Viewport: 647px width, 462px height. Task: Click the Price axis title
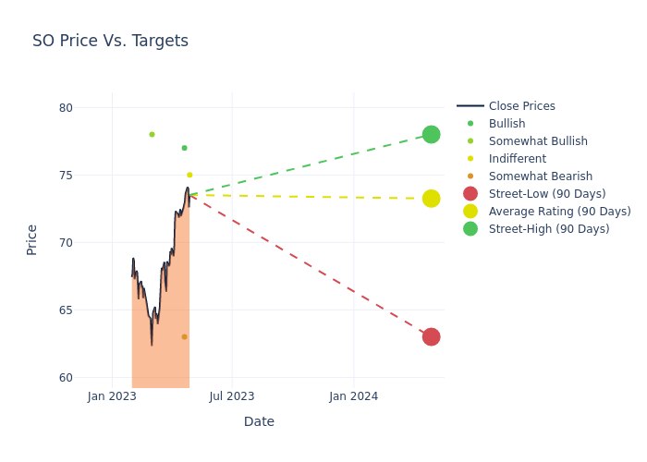click(32, 239)
